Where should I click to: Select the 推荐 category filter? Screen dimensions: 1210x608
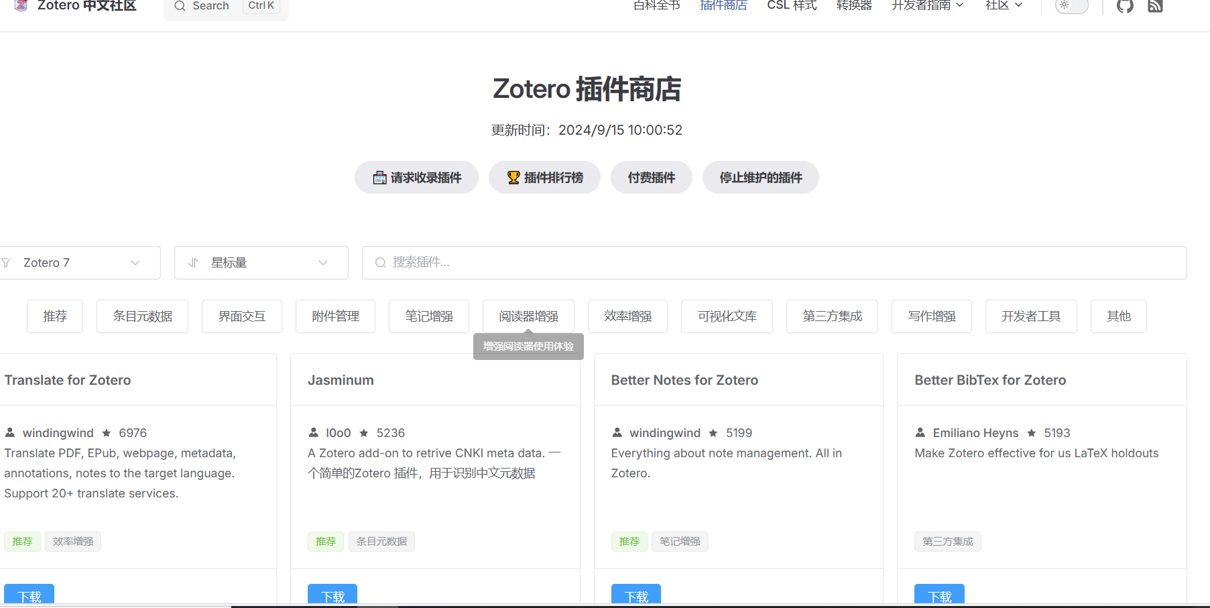click(x=55, y=316)
